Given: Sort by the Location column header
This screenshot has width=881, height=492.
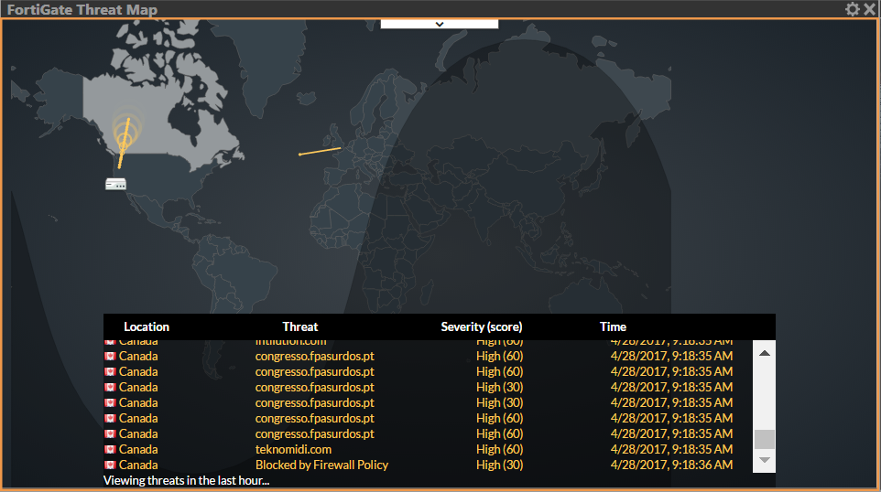Looking at the screenshot, I should (147, 326).
